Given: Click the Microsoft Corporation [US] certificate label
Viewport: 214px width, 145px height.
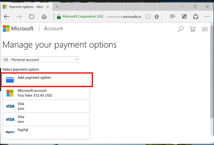Looking at the screenshot, I should pos(83,16).
